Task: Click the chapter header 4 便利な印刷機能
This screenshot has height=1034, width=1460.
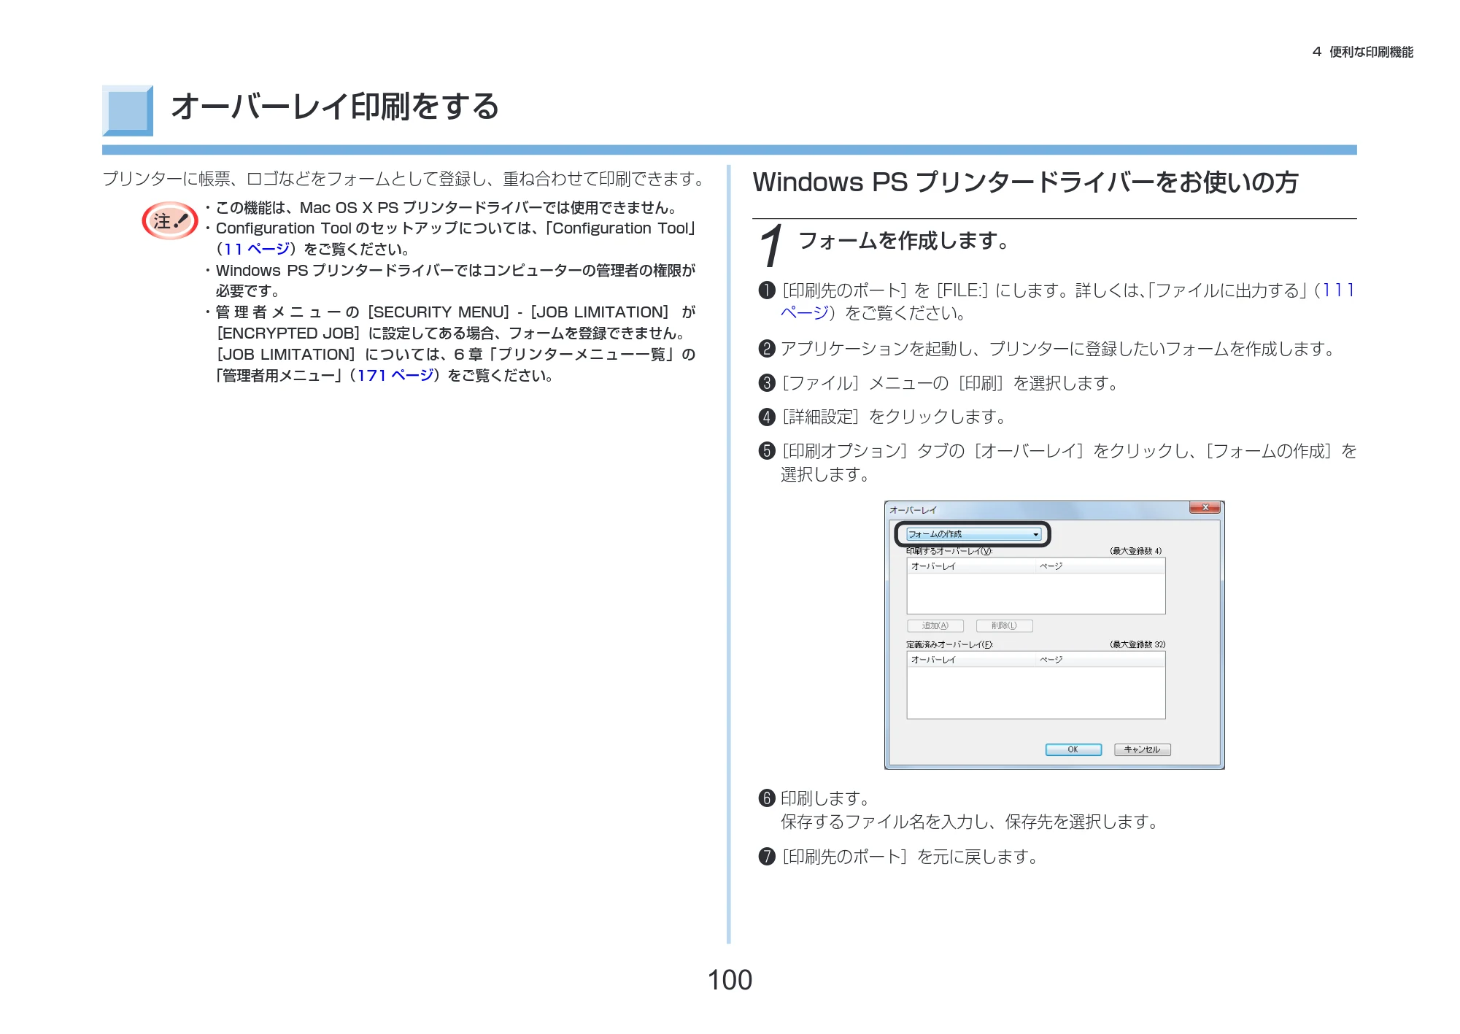Action: click(1362, 52)
